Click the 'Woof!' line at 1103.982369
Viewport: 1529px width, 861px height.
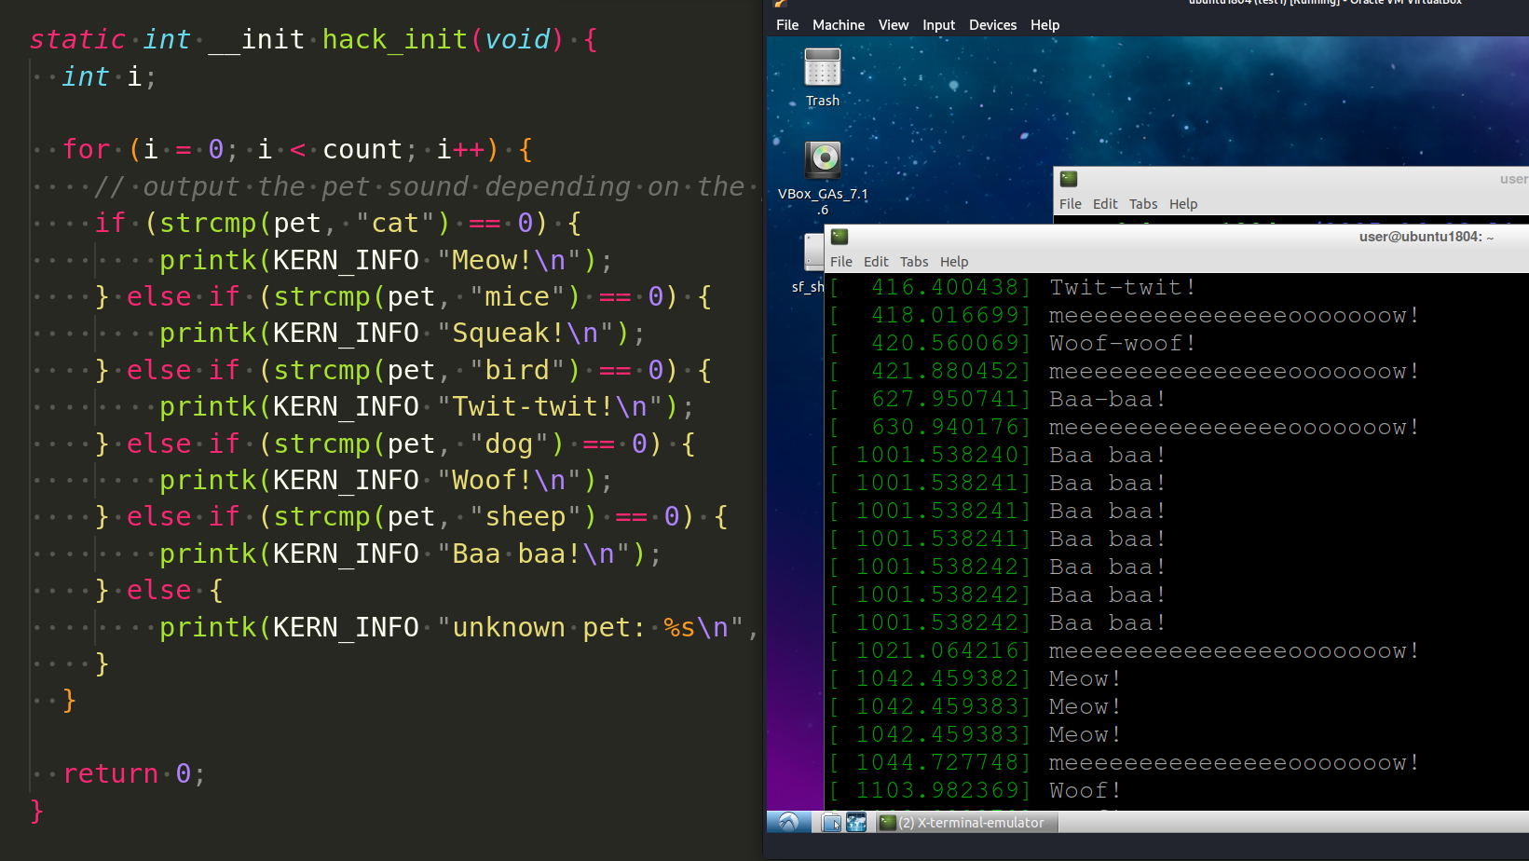(1085, 790)
